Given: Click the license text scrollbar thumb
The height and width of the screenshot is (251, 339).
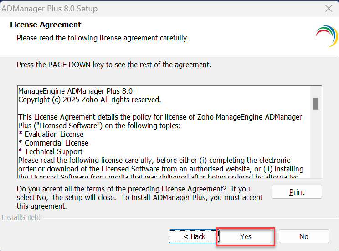Looking at the screenshot, I should tap(316, 103).
